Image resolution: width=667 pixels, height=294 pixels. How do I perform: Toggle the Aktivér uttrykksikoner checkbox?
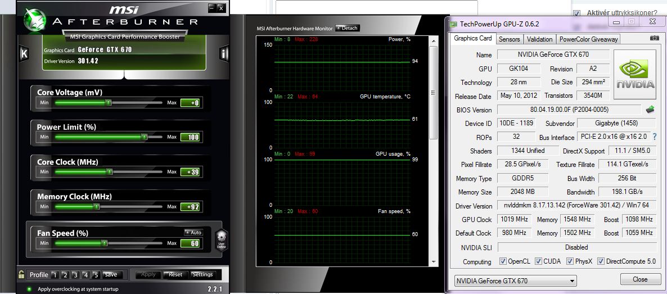point(576,13)
